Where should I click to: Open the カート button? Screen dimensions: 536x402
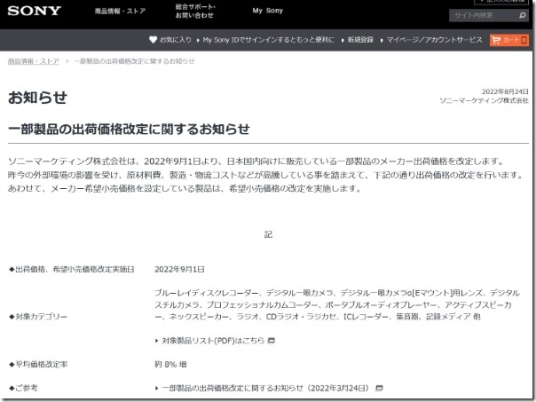coord(509,40)
